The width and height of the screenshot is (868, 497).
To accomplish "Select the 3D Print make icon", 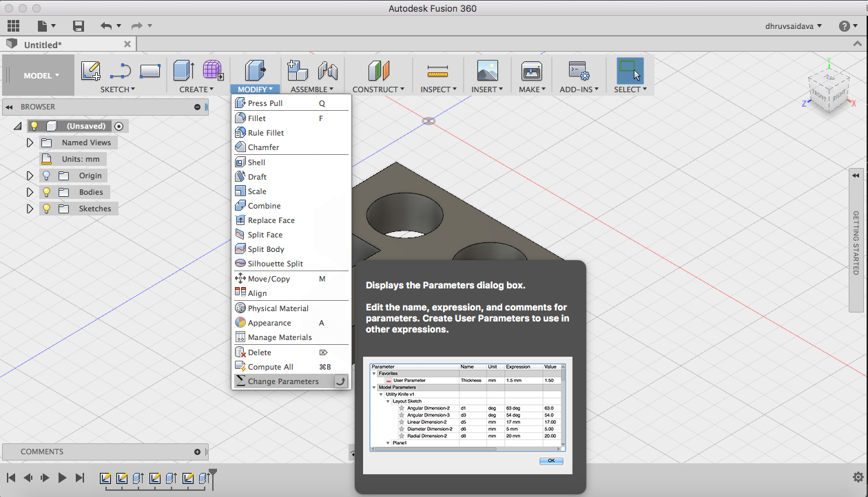I will point(532,70).
